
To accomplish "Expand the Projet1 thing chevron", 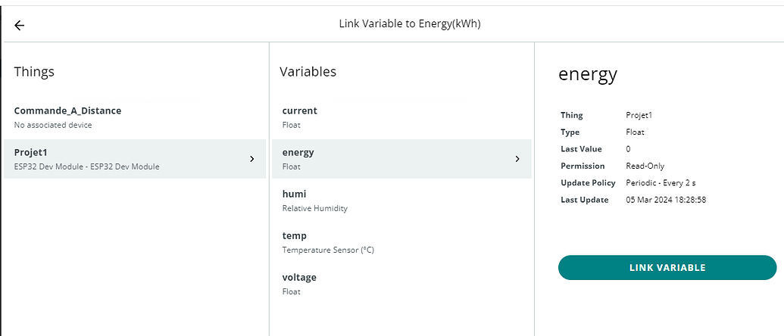I will click(x=251, y=159).
